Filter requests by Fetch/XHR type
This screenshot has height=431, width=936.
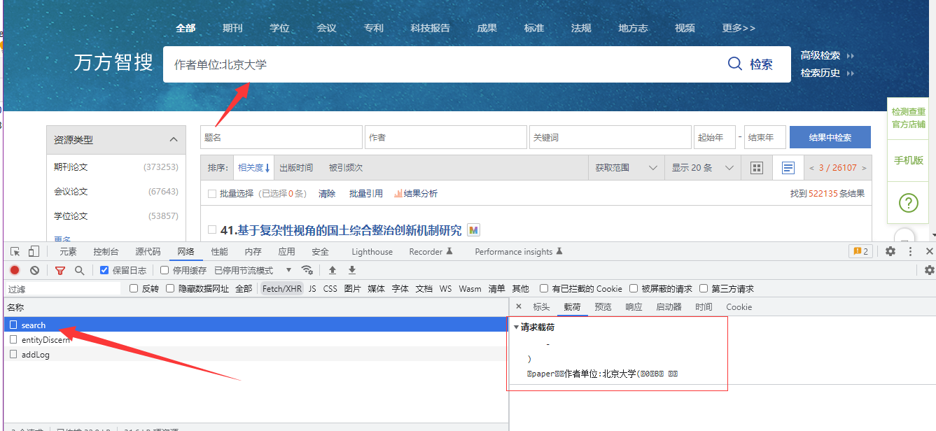click(281, 288)
